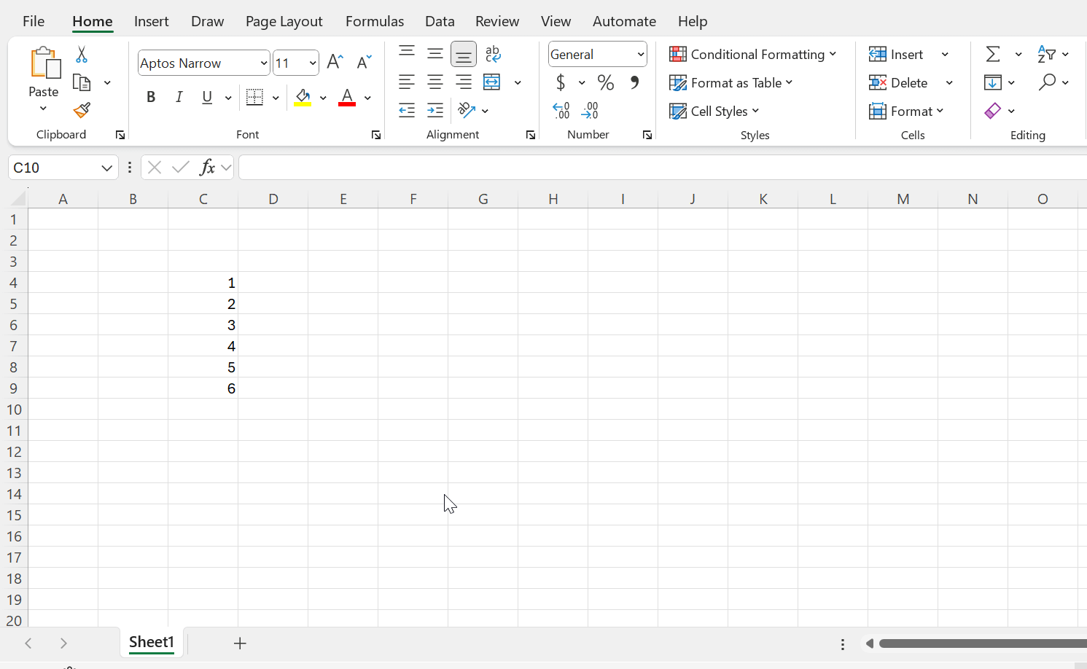Toggle Top Align
This screenshot has width=1087, height=669.
pyautogui.click(x=407, y=52)
